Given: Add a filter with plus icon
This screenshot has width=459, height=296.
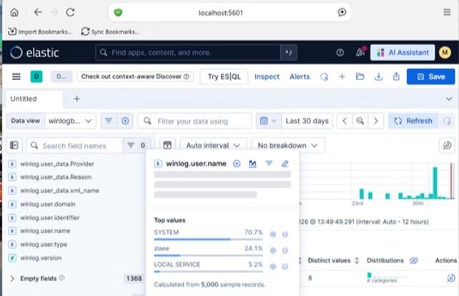Looking at the screenshot, I should (x=125, y=121).
